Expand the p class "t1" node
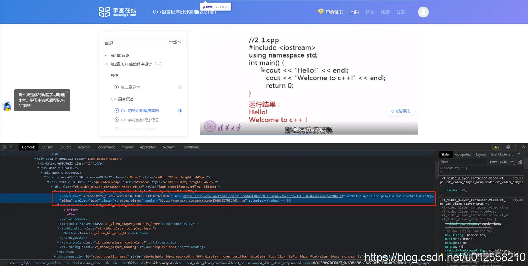 click(x=38, y=163)
